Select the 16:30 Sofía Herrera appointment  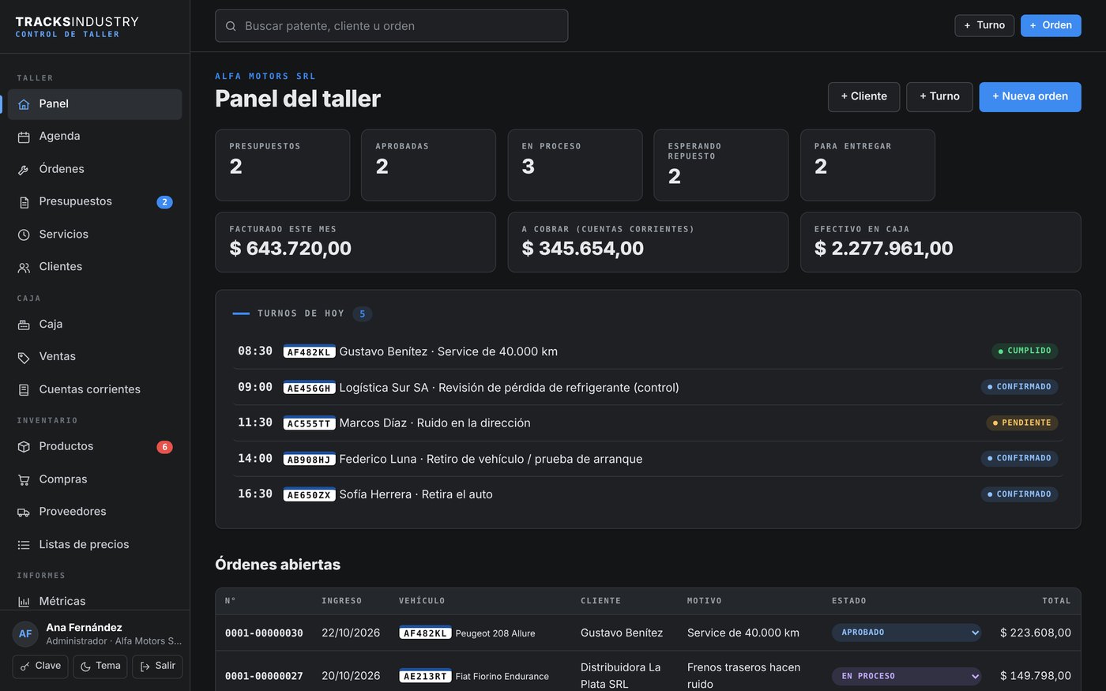[648, 494]
